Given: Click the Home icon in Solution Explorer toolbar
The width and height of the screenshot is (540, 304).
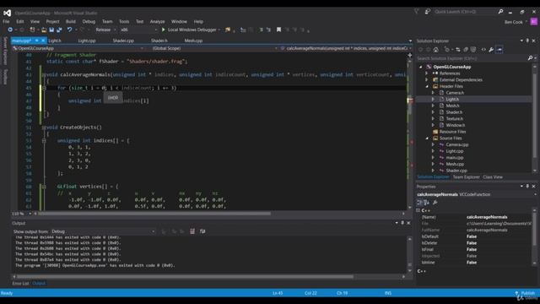Looking at the screenshot, I should pyautogui.click(x=436, y=50).
